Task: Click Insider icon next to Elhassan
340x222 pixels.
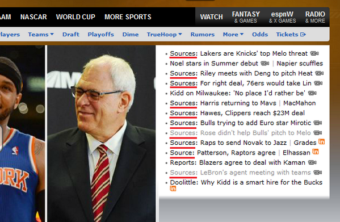Action: [x=316, y=152]
